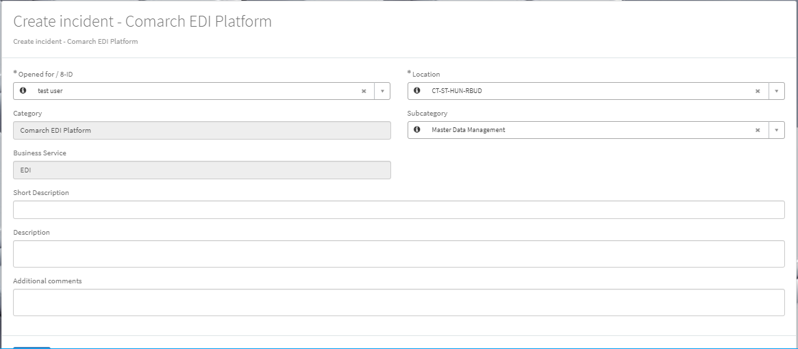This screenshot has height=349, width=798.
Task: Click the Short Description label
Action: (x=41, y=193)
